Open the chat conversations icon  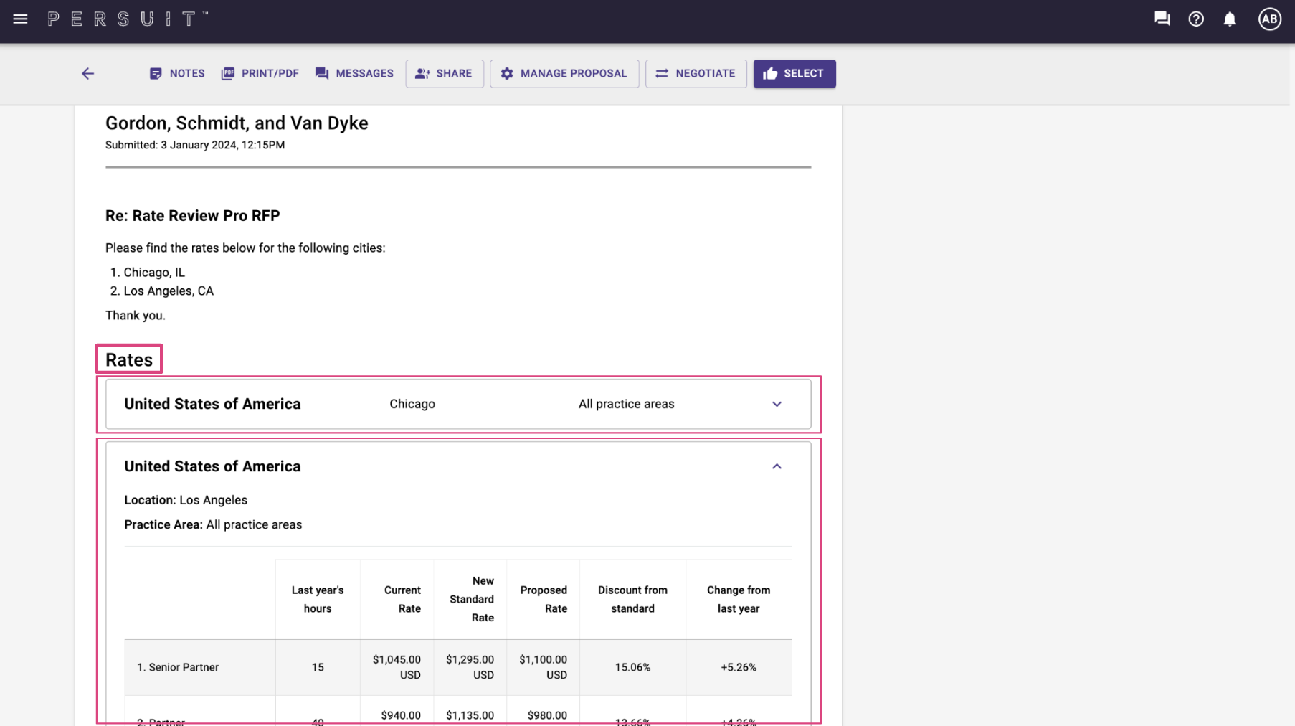click(1162, 19)
